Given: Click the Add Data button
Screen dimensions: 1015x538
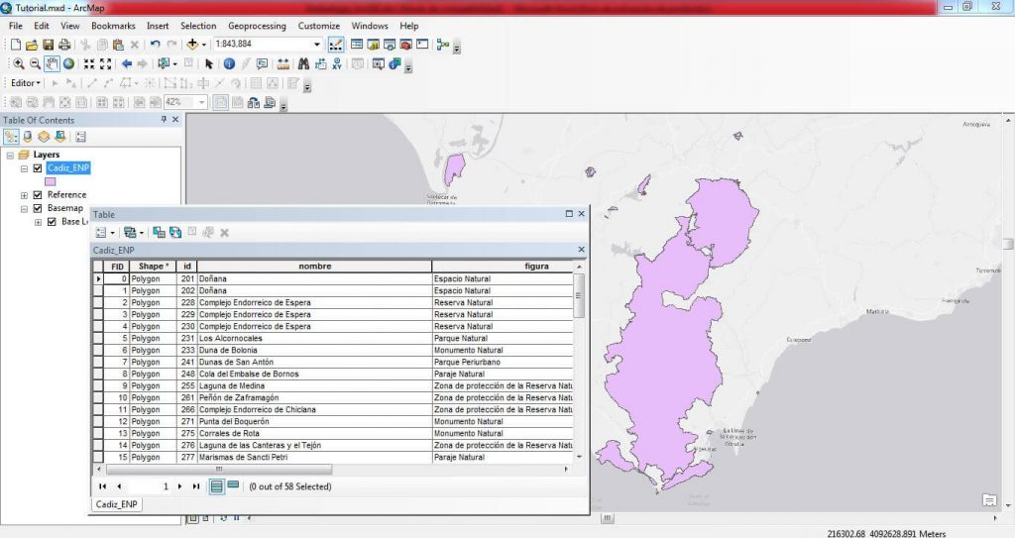Looking at the screenshot, I should coord(192,45).
